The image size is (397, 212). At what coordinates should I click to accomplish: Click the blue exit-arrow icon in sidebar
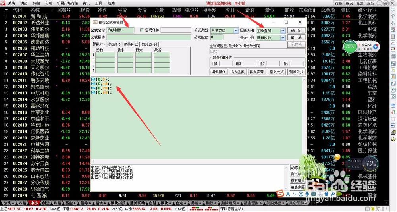(393, 125)
